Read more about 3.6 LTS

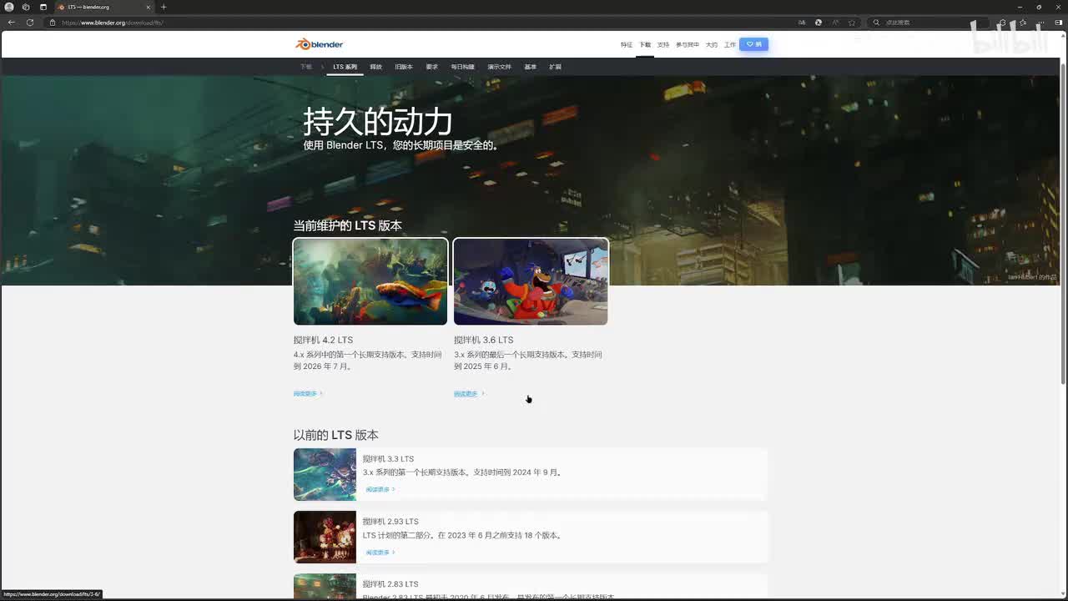pyautogui.click(x=469, y=394)
